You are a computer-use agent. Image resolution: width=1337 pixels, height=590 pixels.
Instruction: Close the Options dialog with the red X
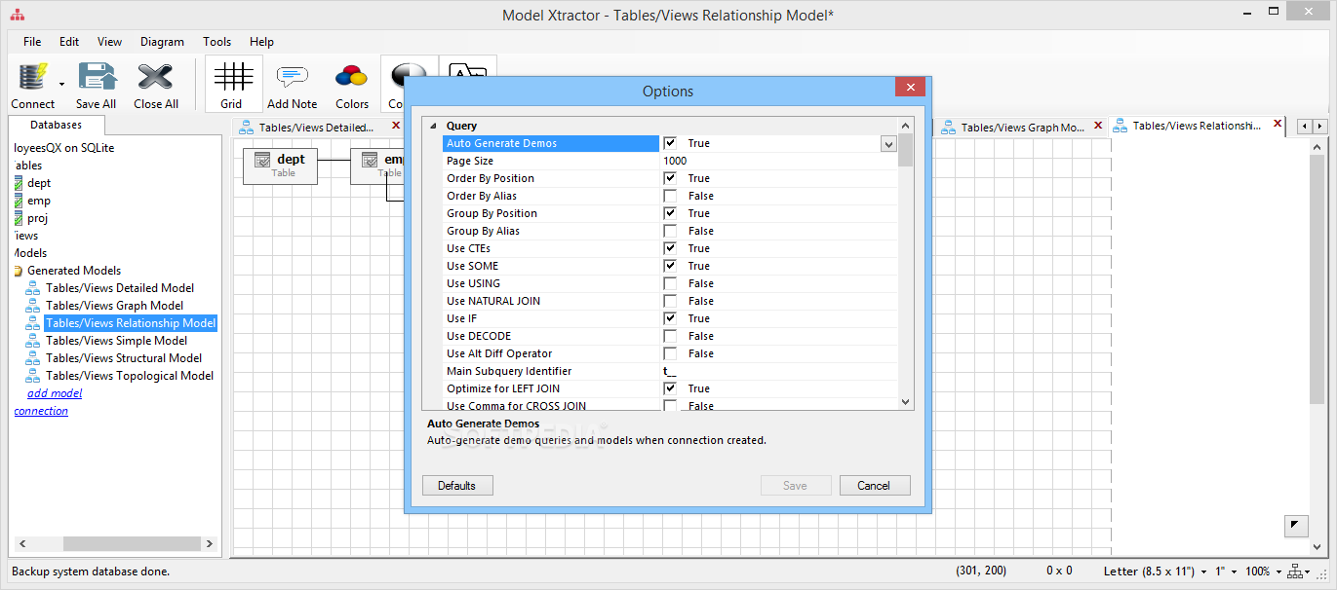pos(910,88)
